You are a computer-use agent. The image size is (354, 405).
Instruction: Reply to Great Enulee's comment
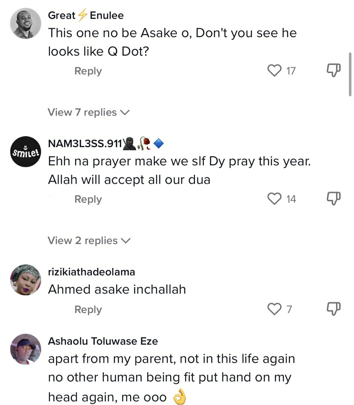88,71
